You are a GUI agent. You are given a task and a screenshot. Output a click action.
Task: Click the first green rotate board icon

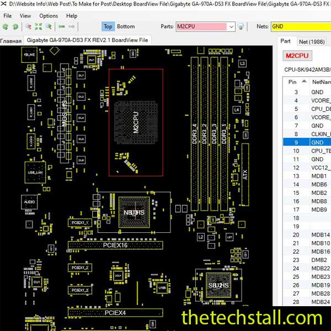point(6,26)
